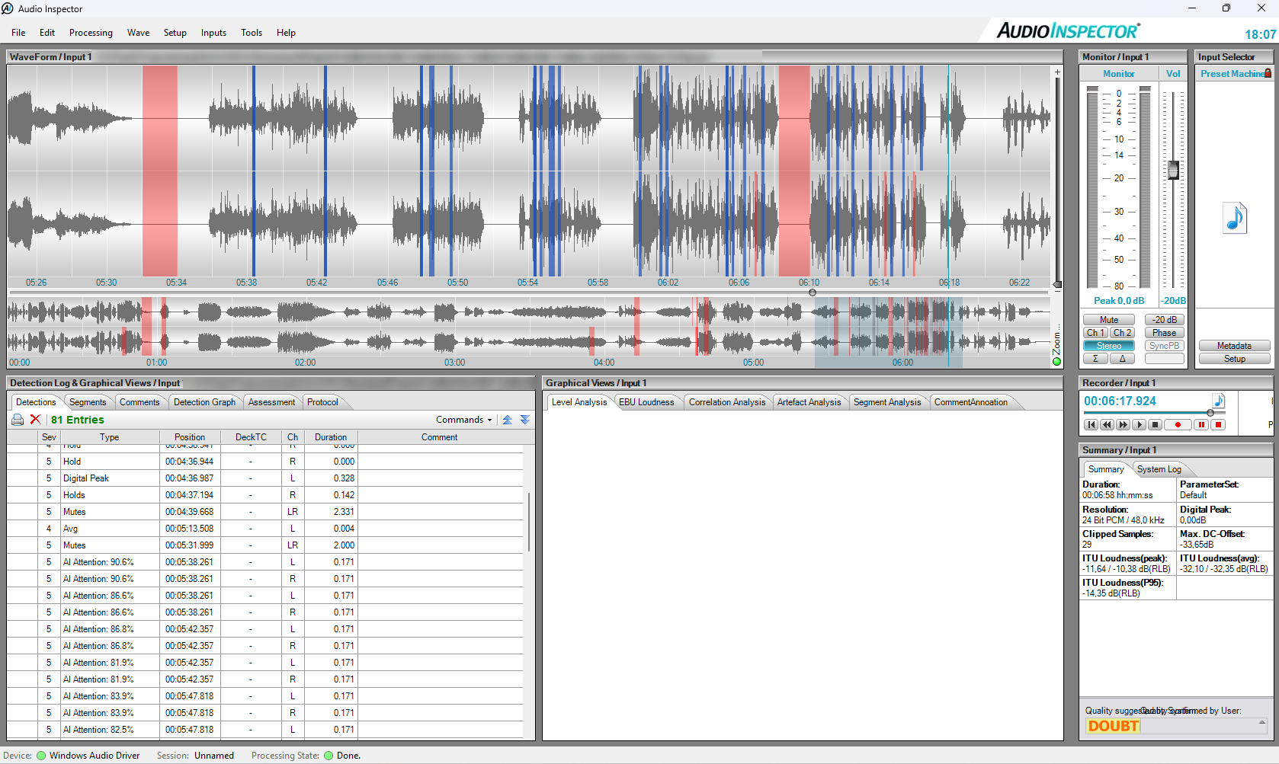Open the Protocol tab
Screen dimensions: 1279x764
(322, 402)
